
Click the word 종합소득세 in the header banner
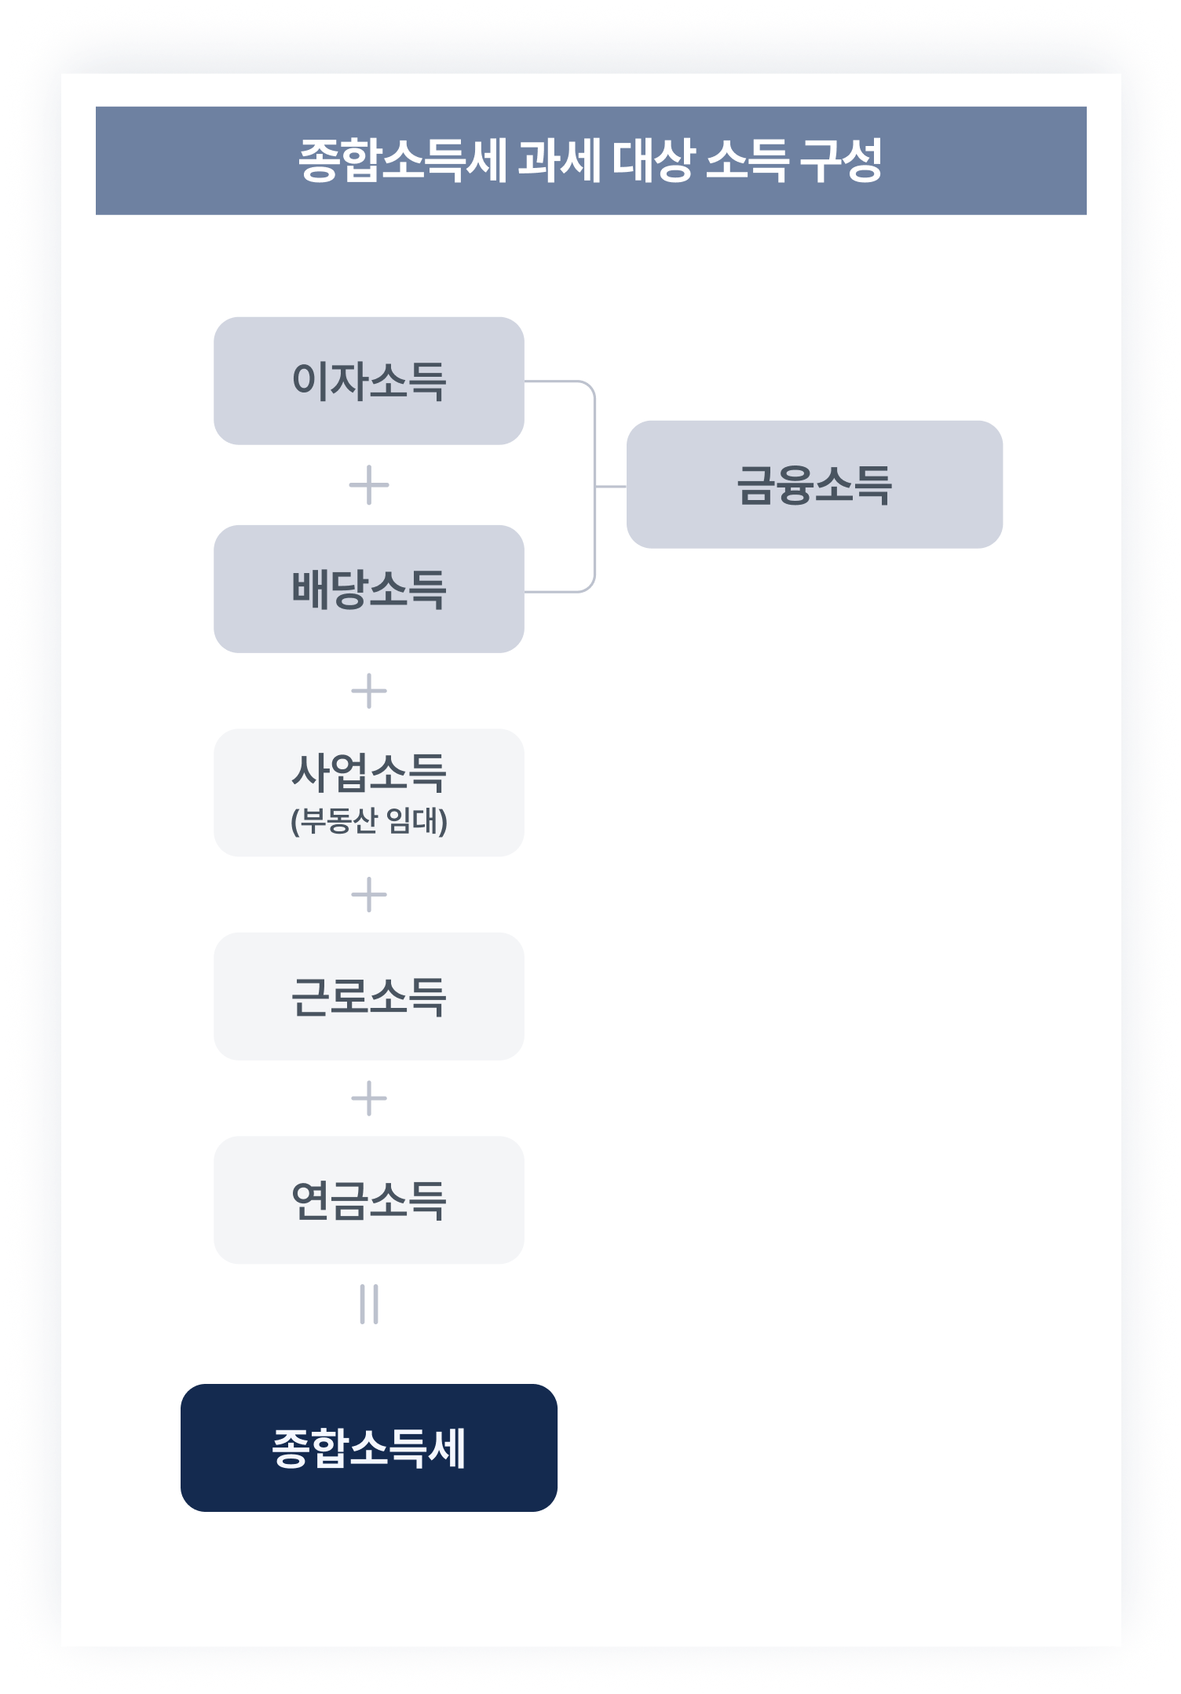pos(403,161)
